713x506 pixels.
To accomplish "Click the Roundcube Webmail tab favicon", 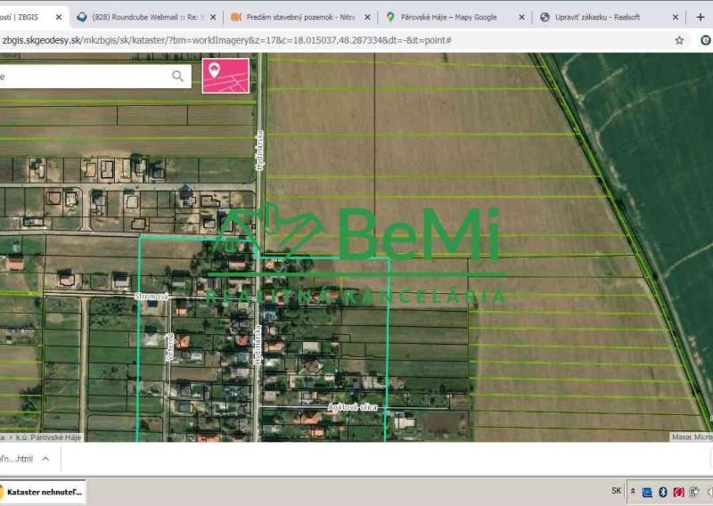I will pos(82,17).
